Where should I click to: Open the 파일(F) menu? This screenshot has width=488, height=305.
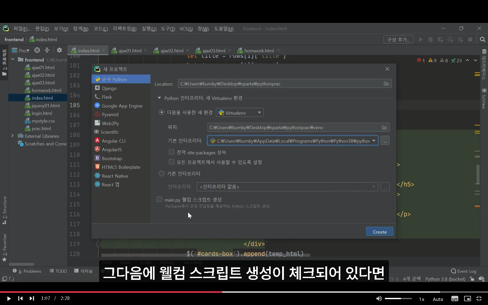tap(22, 29)
